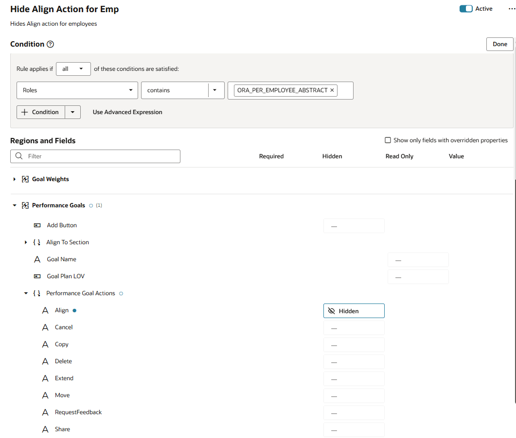Viewport: 516px width, 438px height.
Task: Open the 'all' conditions dropdown
Action: click(73, 68)
